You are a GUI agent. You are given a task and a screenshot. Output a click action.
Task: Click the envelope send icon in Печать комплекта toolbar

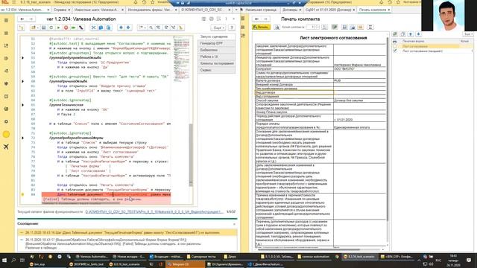(361, 27)
